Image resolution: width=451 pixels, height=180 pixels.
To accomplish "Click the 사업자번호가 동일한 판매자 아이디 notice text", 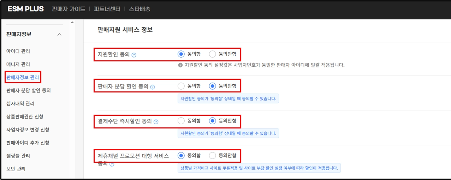I will click(x=264, y=65).
